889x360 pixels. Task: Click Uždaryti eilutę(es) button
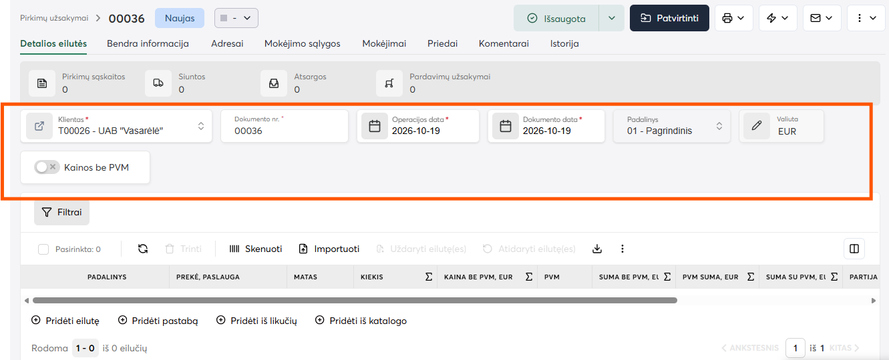click(x=420, y=249)
